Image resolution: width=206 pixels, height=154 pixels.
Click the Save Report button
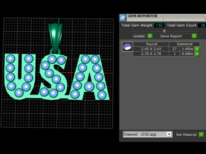point(176,36)
